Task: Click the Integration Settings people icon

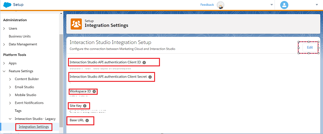Action: pos(76,24)
